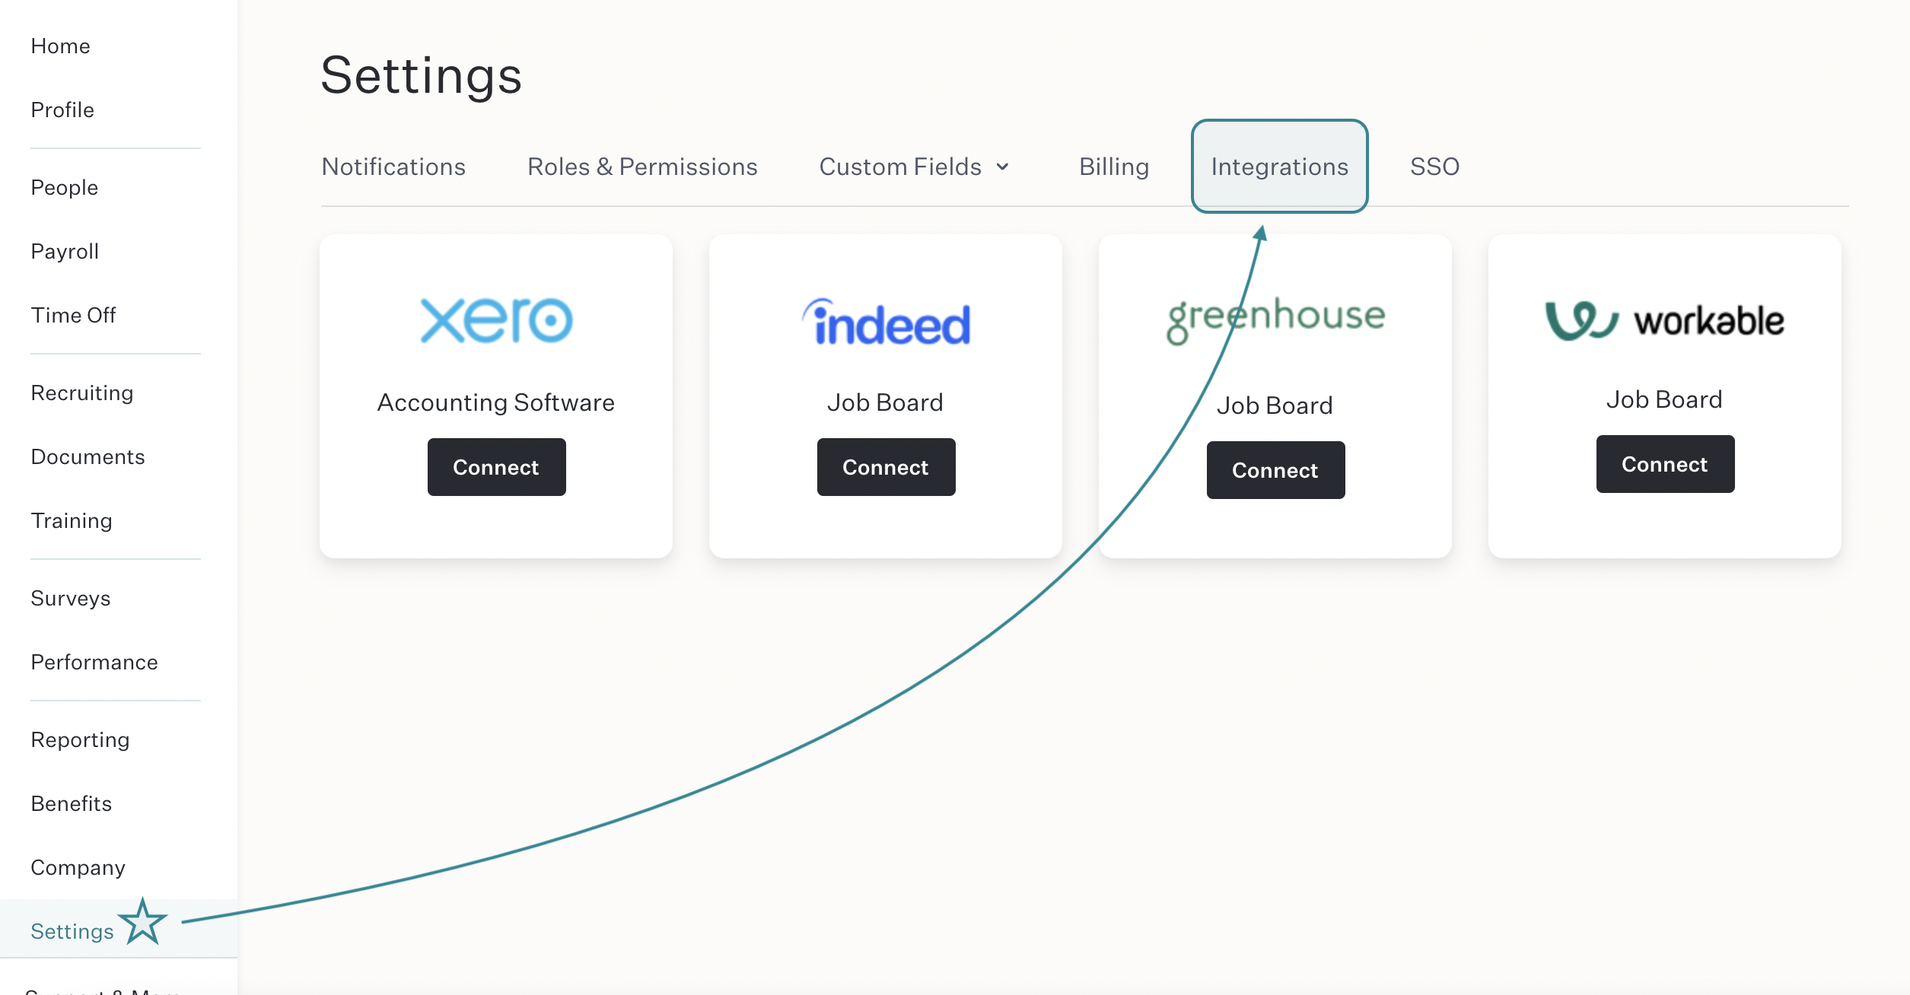Open the Roles & Permissions tab
The image size is (1910, 995).
642,167
